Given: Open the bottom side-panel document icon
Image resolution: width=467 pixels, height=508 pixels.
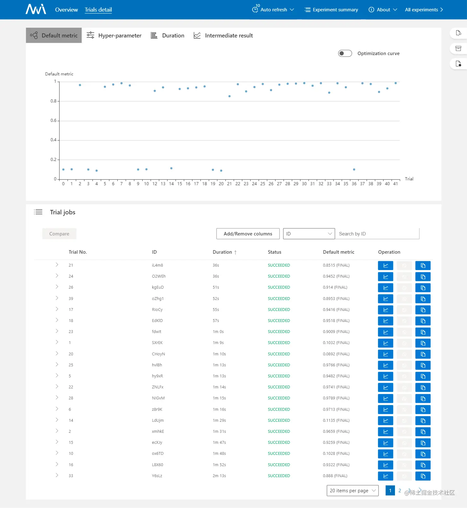Looking at the screenshot, I should pyautogui.click(x=459, y=64).
